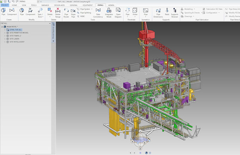
Task: Open the Configuration dropdown
Action: (211, 13)
